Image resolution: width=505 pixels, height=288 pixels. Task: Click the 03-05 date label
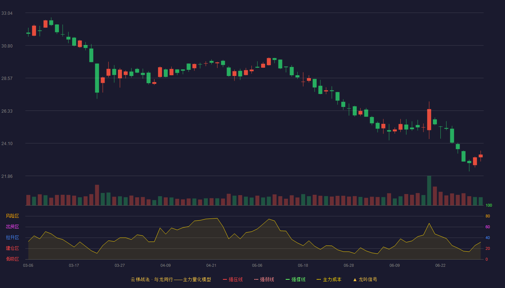tap(28, 265)
